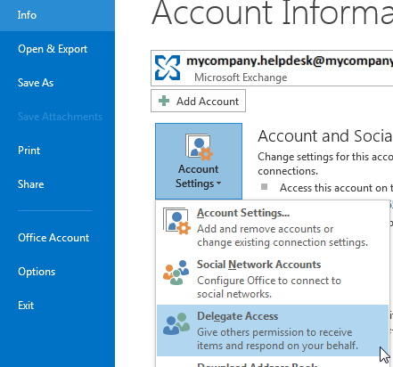Open the Info tab in backstage

coord(57,15)
